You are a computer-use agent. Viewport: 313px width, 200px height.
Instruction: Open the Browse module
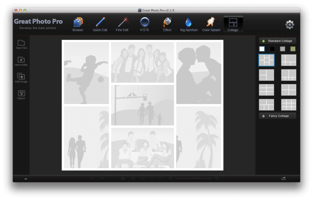point(78,24)
